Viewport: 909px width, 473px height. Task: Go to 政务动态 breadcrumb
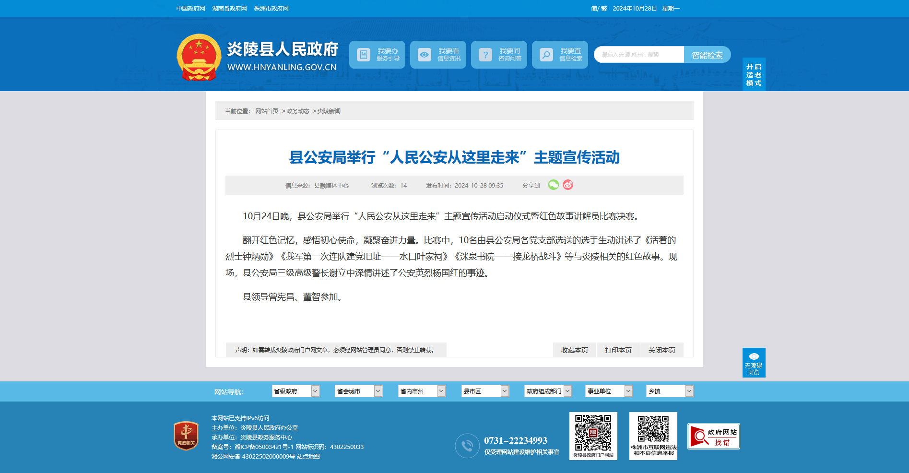coord(298,111)
